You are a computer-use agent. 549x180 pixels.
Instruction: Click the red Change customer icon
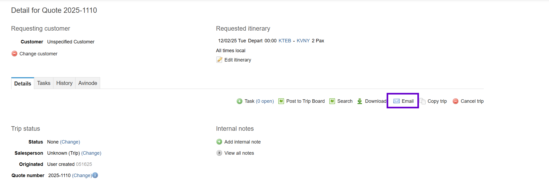(x=14, y=54)
